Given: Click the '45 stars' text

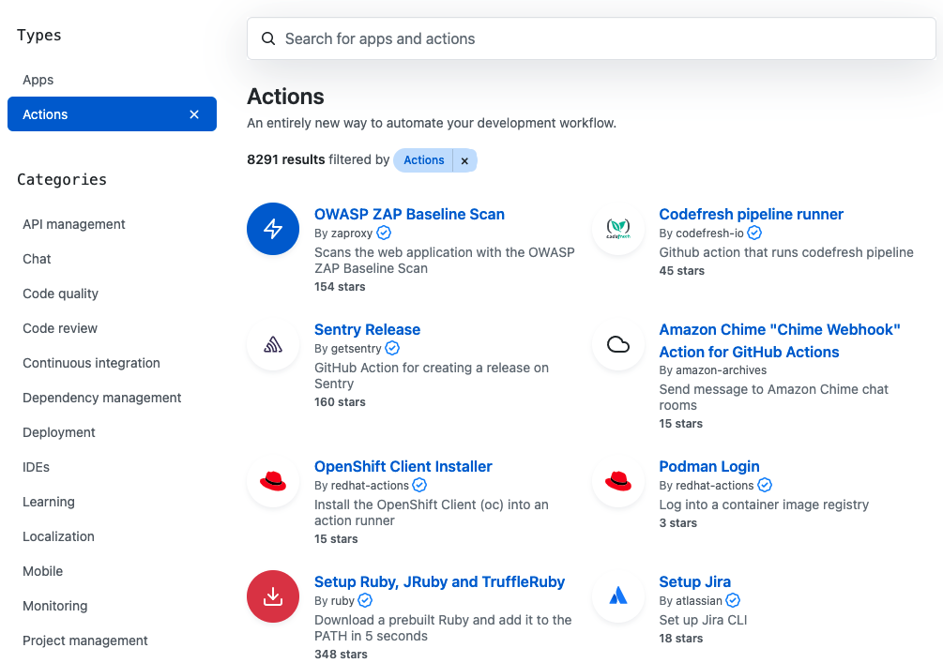Looking at the screenshot, I should pyautogui.click(x=681, y=270).
